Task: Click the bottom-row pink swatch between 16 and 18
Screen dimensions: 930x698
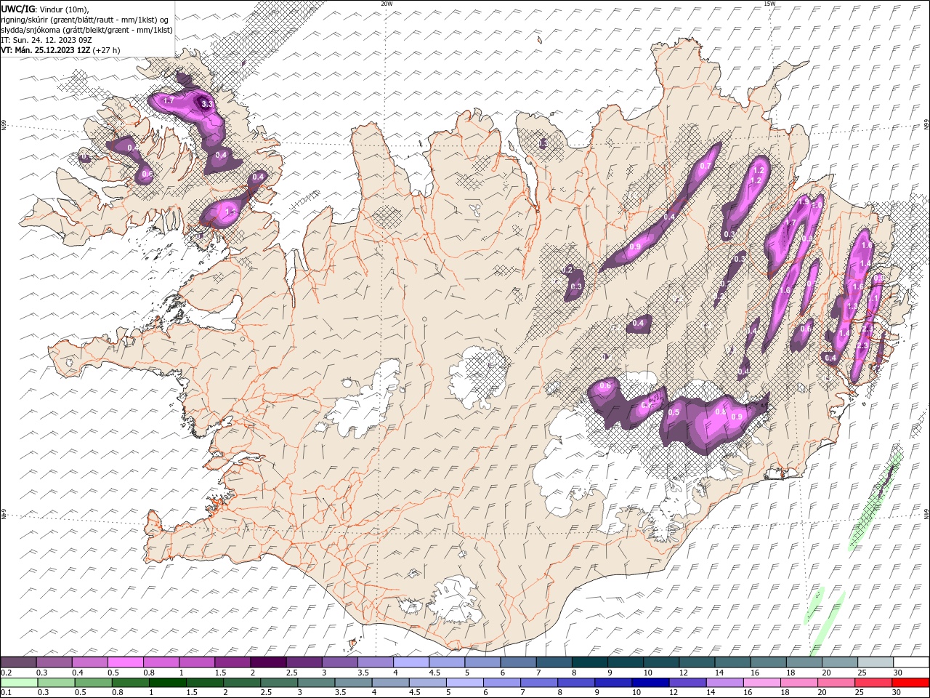Action: 761,683
